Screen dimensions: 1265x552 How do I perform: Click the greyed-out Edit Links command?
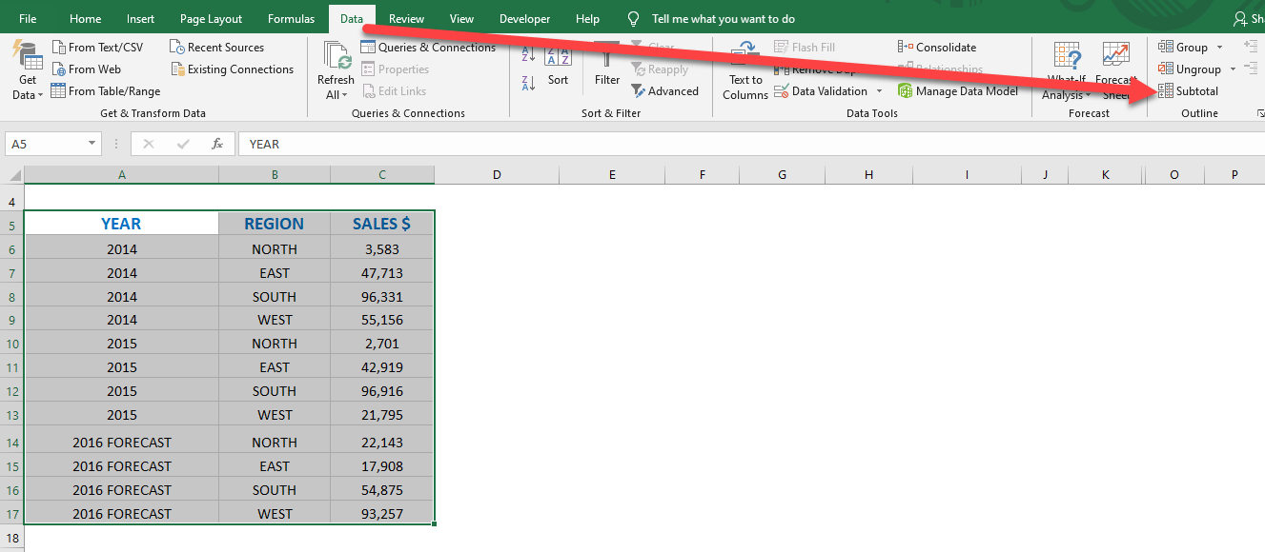(x=394, y=90)
